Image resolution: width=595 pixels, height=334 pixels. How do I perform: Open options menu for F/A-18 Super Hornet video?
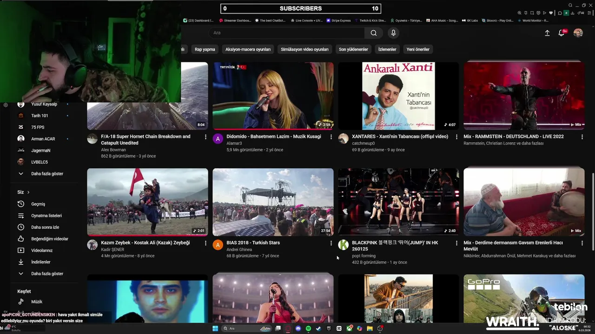pos(205,137)
